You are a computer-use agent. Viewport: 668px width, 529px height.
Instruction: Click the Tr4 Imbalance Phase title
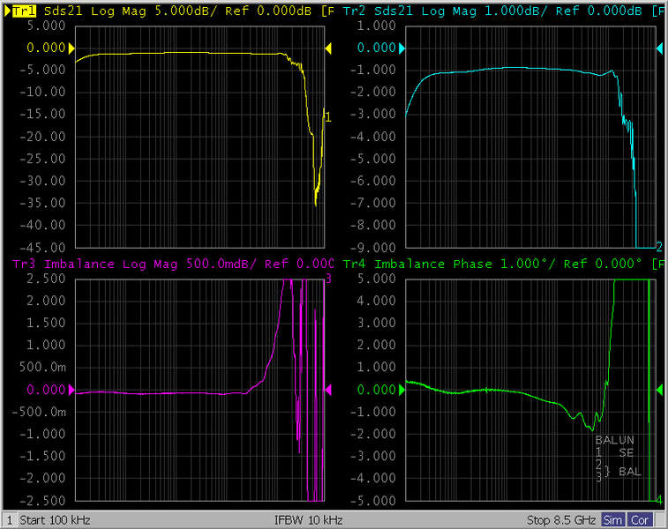(504, 264)
